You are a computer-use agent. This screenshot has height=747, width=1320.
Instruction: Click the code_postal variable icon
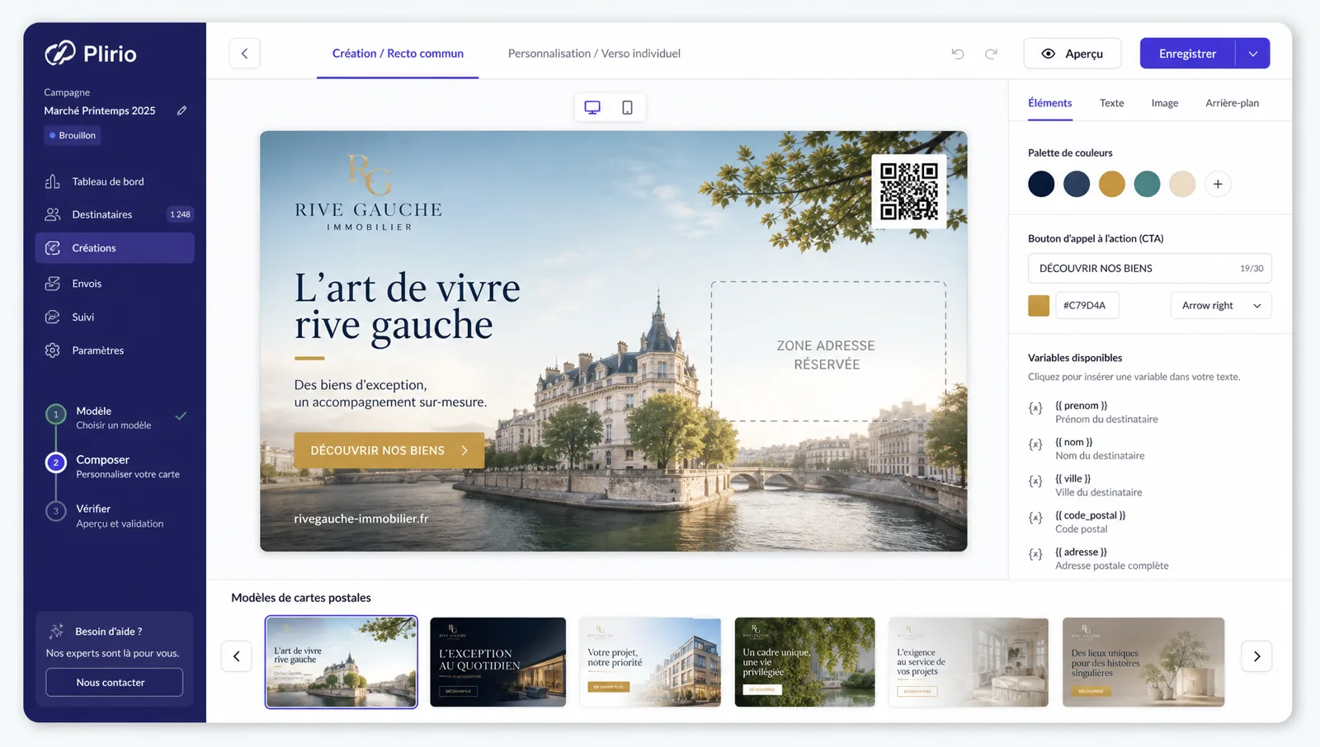1035,518
